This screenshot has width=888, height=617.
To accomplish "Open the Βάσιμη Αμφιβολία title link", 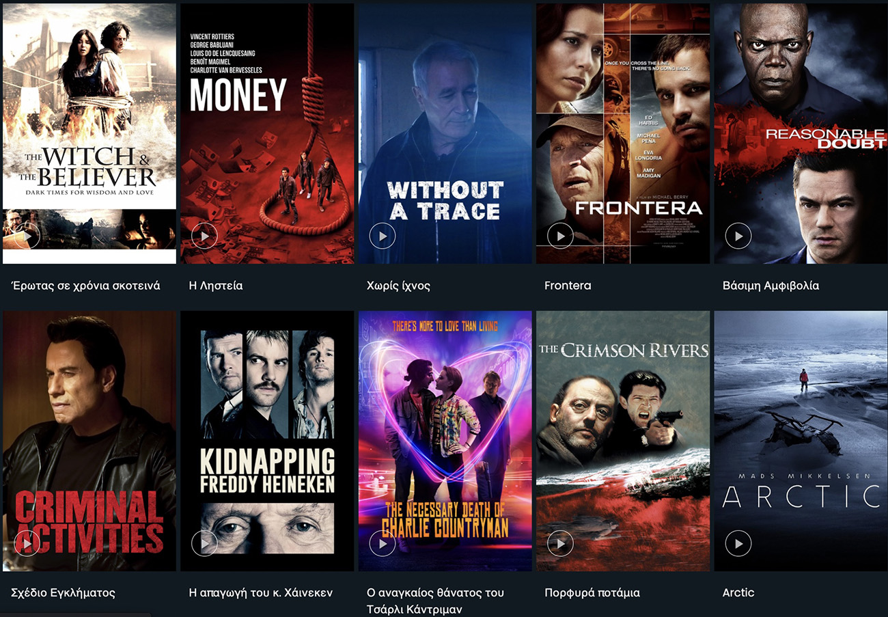I will click(x=771, y=286).
